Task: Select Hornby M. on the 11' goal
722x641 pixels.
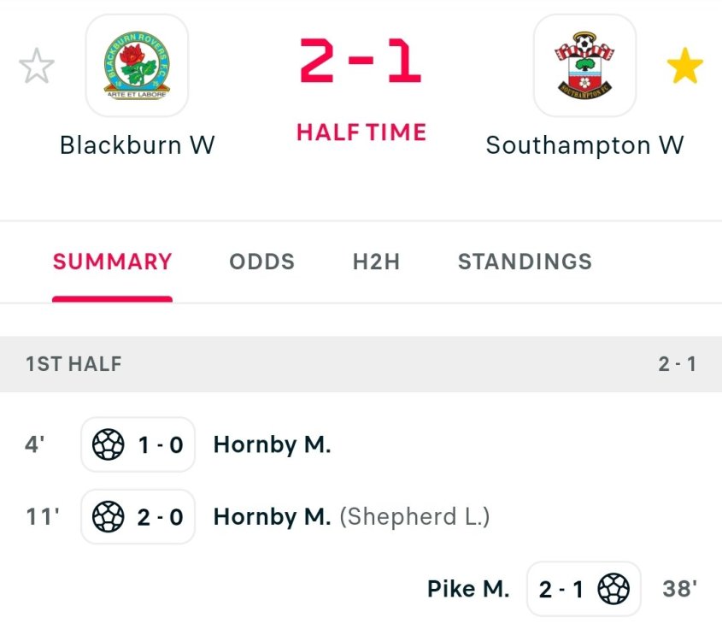Action: pyautogui.click(x=272, y=517)
